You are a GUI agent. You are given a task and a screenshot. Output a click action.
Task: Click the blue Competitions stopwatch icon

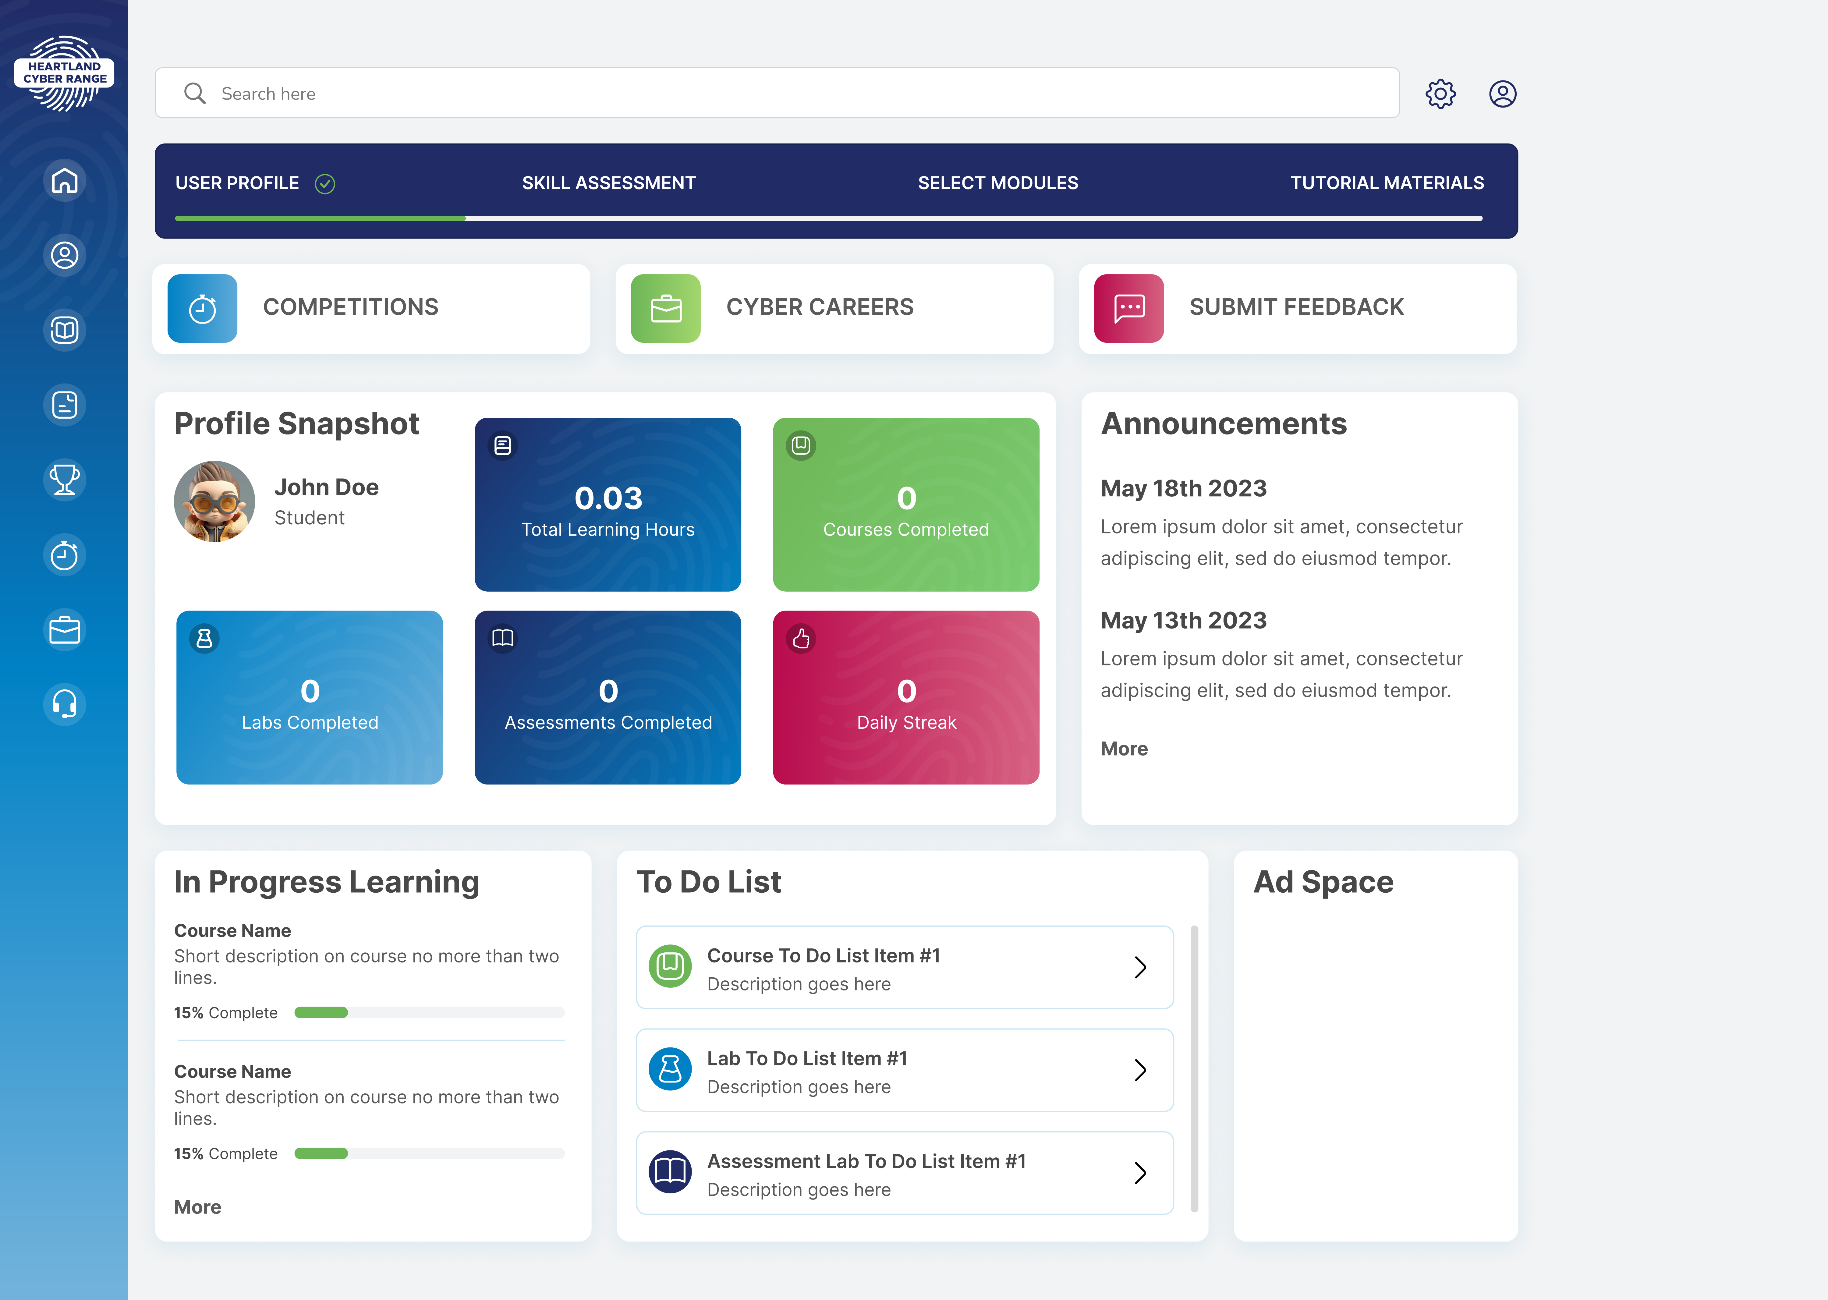click(x=203, y=308)
